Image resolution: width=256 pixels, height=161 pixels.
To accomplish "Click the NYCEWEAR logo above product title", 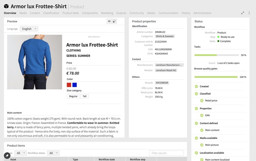I will 94,37.
